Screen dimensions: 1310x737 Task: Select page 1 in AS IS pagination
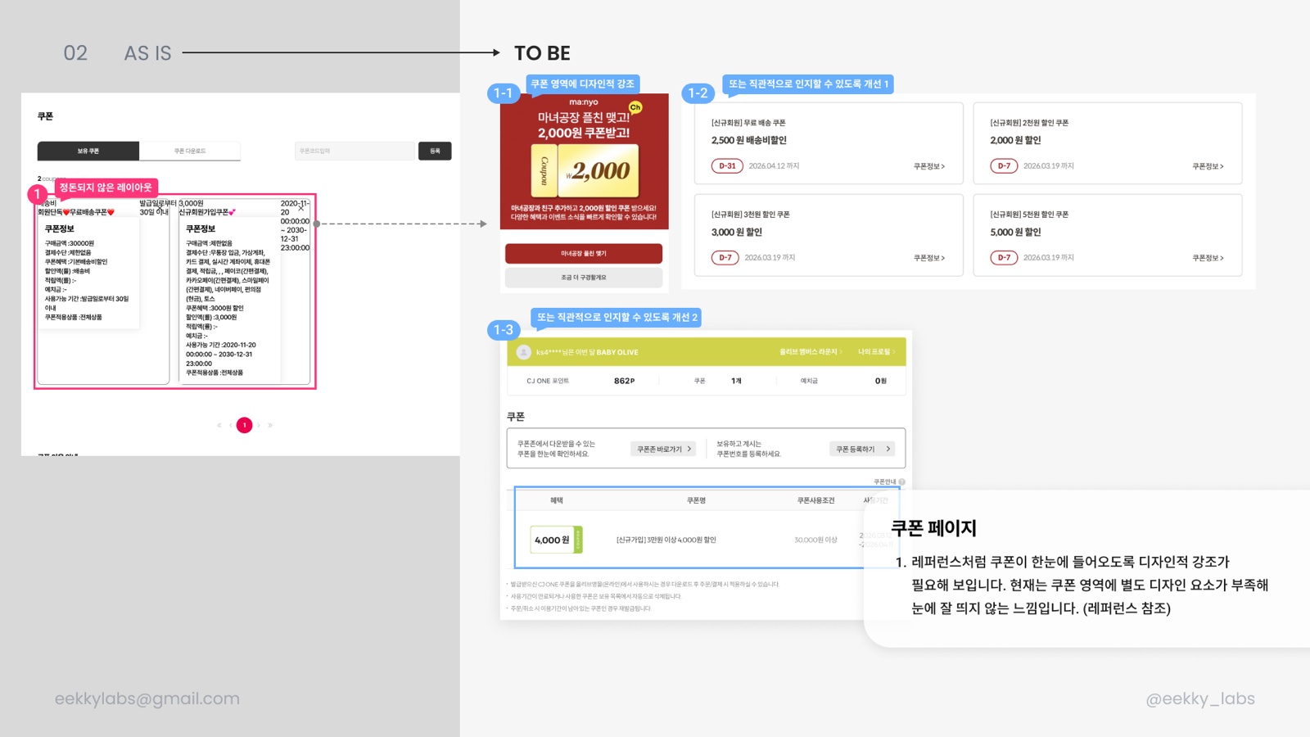click(244, 425)
